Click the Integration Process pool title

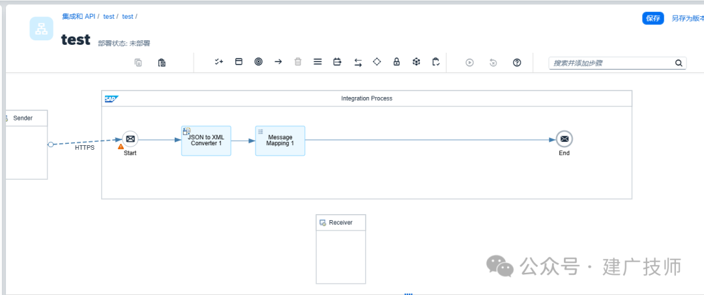(367, 98)
